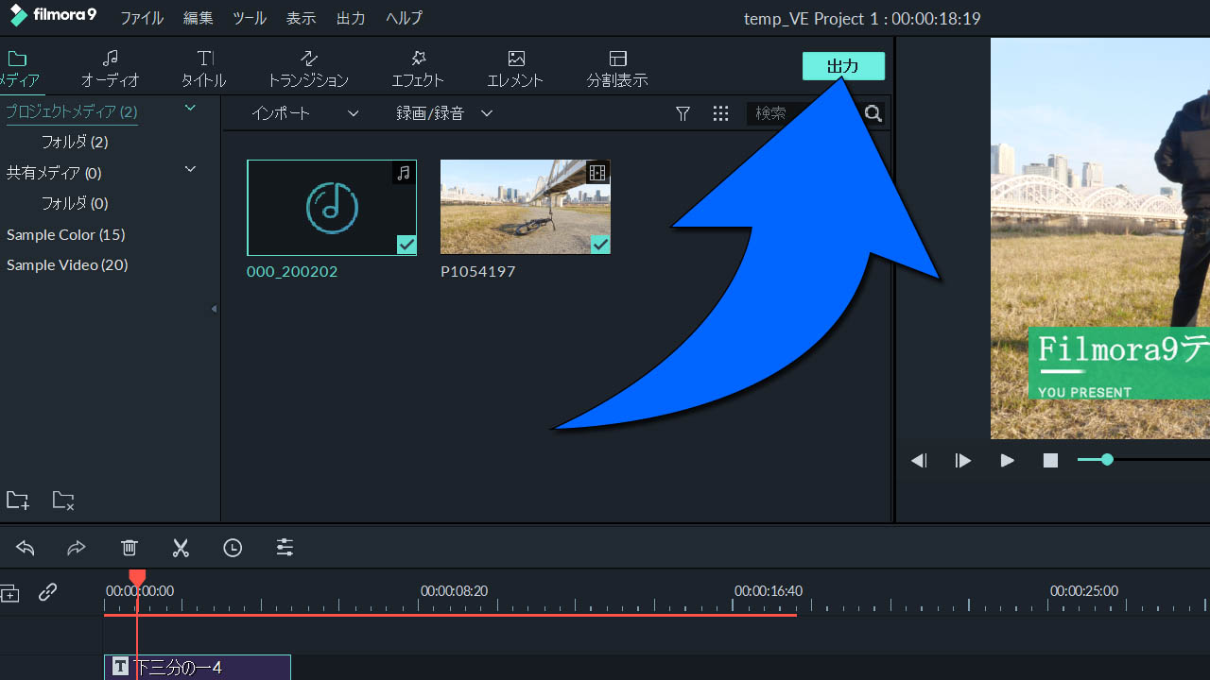Click the Filmora9 logo
The height and width of the screenshot is (680, 1210).
(53, 16)
